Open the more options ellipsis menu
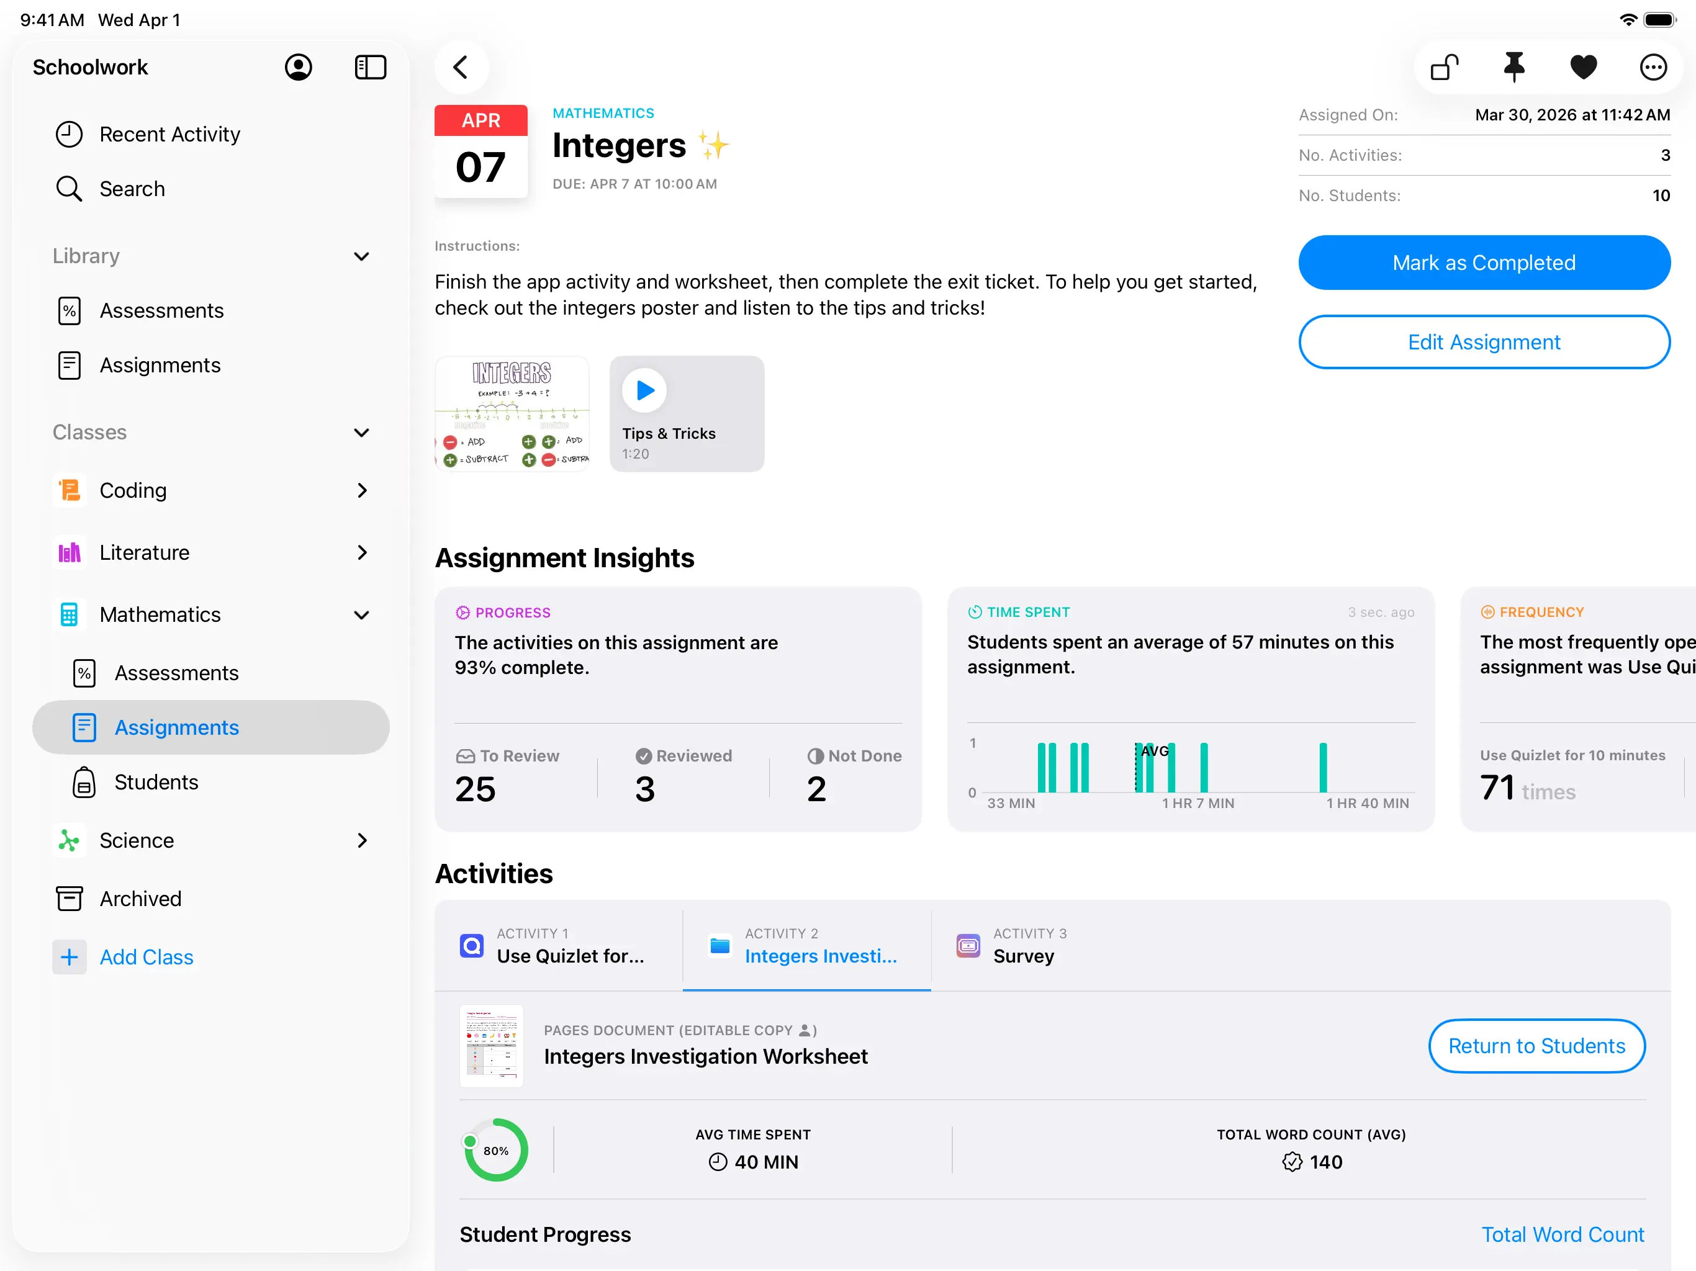The image size is (1696, 1271). pyautogui.click(x=1653, y=68)
